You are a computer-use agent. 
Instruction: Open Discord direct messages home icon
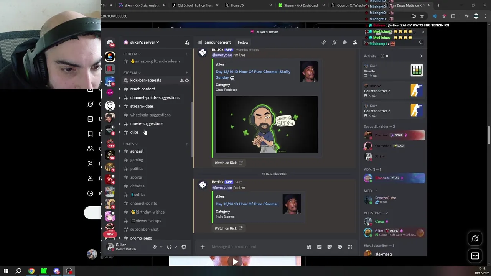pos(110,42)
